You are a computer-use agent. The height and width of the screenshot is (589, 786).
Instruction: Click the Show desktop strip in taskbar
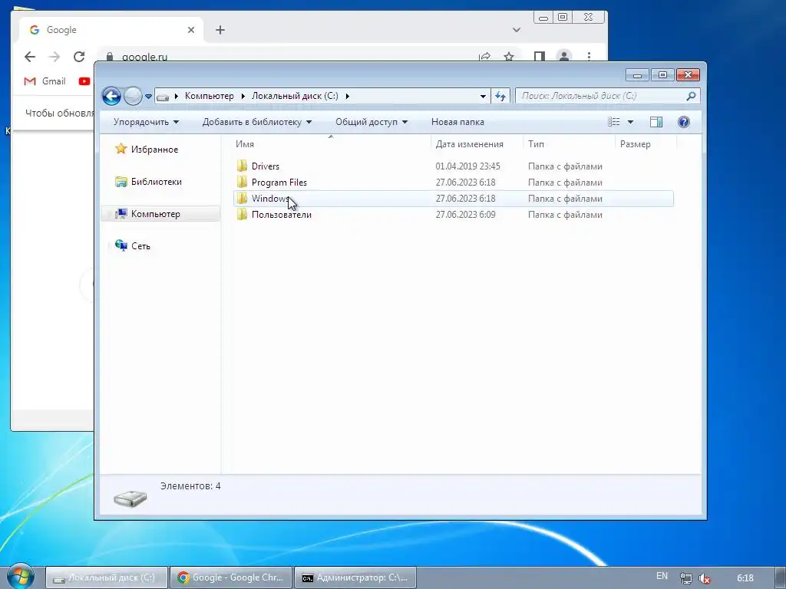tap(782, 577)
